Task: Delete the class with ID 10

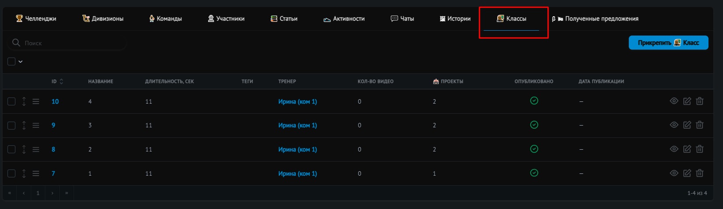Action: point(700,101)
